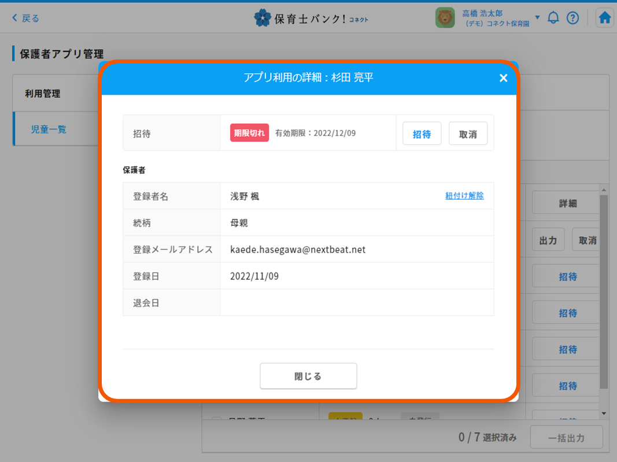Click the 詳細 button in the background list

(x=567, y=204)
